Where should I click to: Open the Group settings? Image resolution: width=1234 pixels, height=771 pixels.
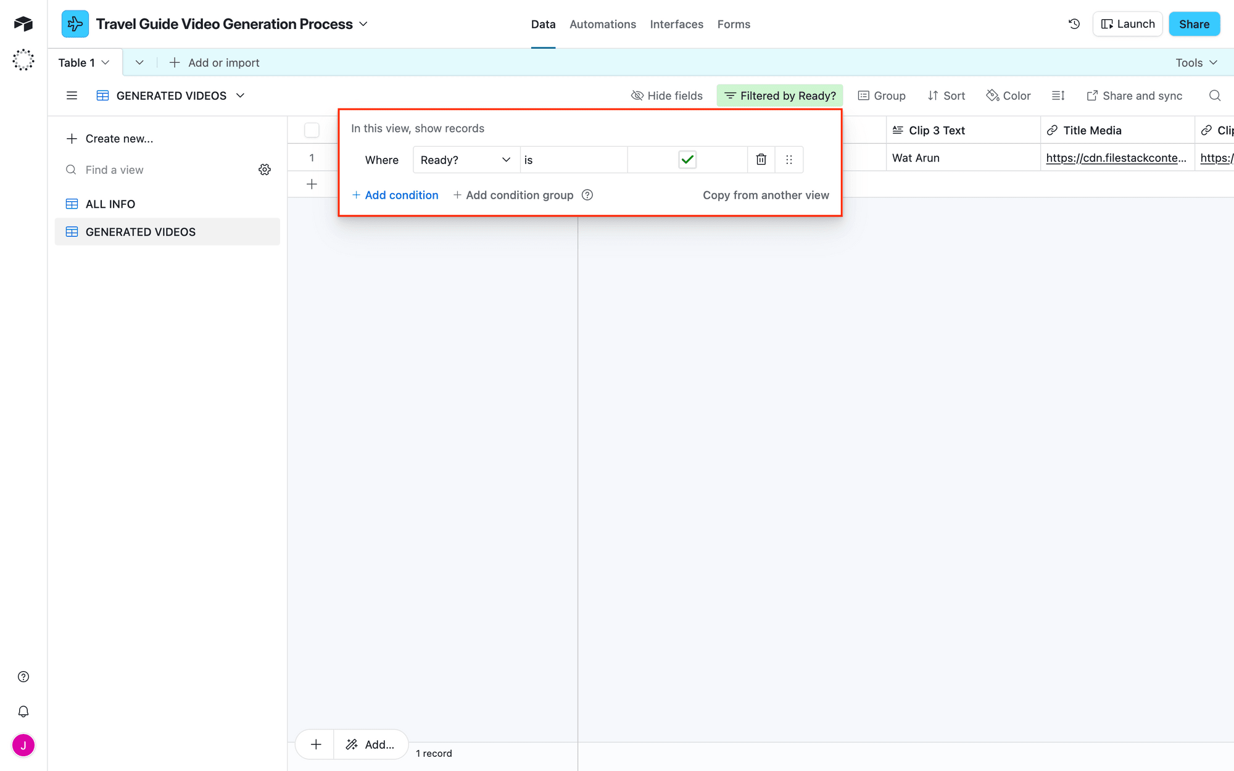(x=882, y=96)
